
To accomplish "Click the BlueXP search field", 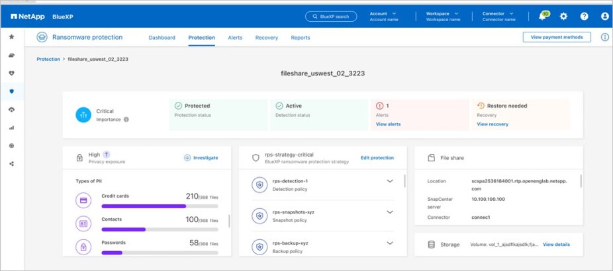I will click(x=331, y=17).
